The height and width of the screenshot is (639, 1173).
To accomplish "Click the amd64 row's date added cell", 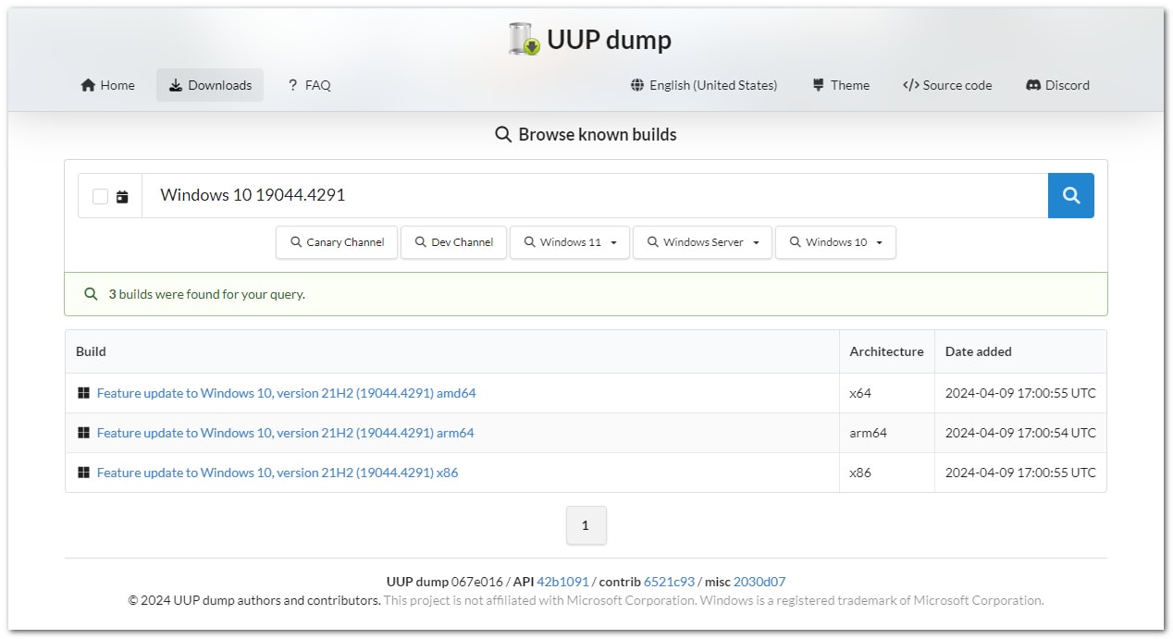I will 1020,393.
